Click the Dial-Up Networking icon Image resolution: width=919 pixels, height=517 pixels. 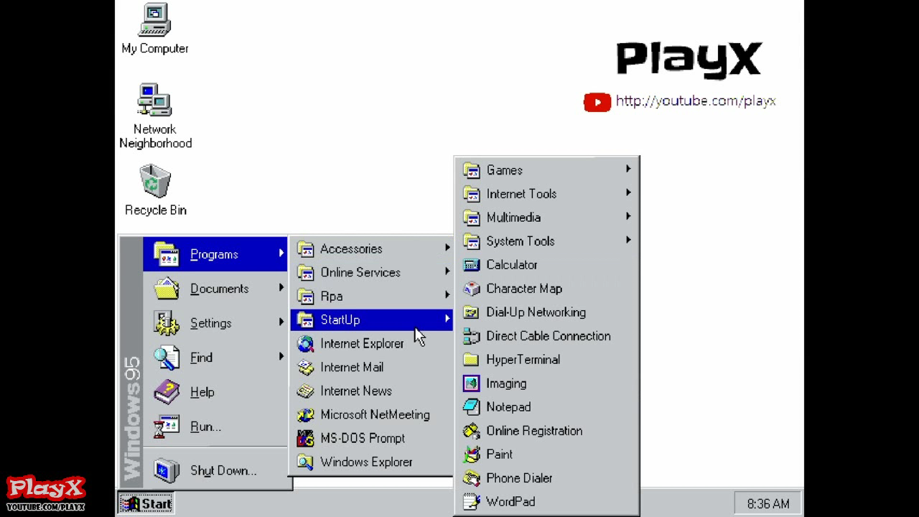click(x=471, y=312)
